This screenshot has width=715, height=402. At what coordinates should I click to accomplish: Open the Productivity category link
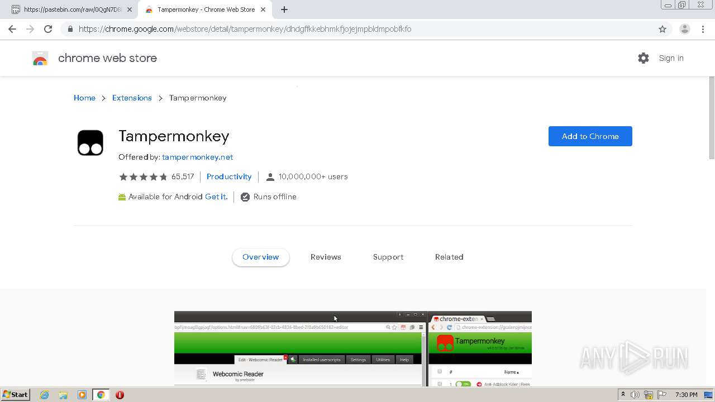(x=229, y=177)
